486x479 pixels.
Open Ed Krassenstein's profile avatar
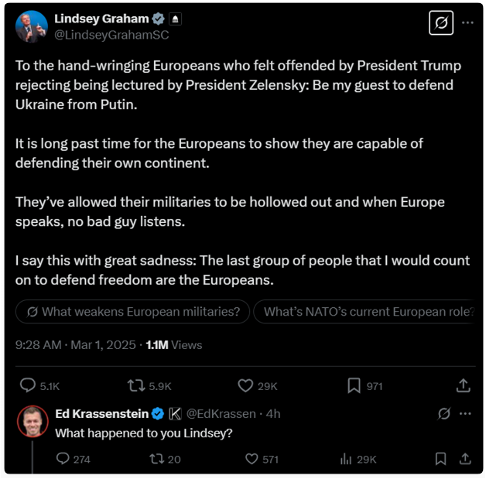tap(33, 422)
